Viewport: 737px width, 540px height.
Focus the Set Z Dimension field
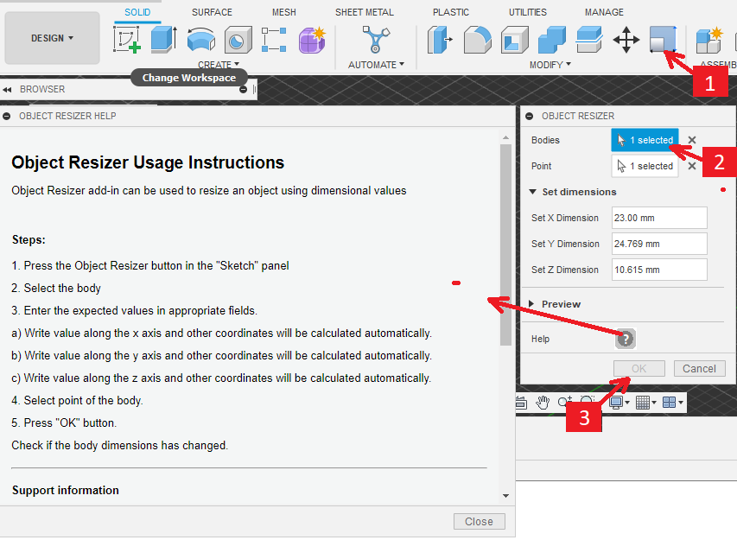659,270
